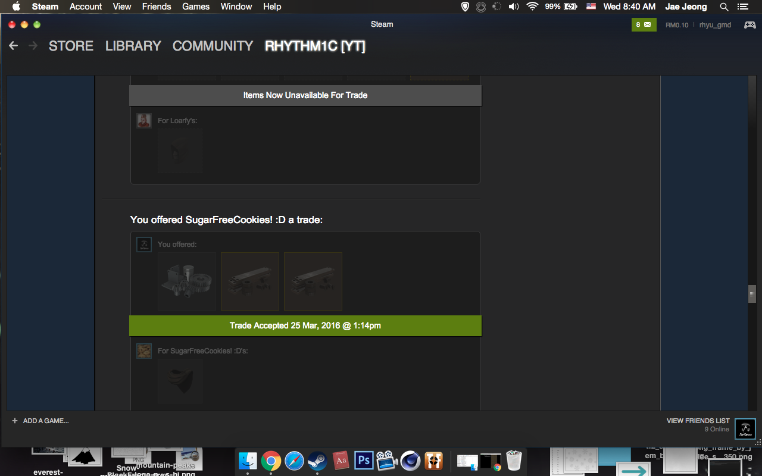The height and width of the screenshot is (476, 762).
Task: Open the COMMUNITY tab
Action: 213,46
